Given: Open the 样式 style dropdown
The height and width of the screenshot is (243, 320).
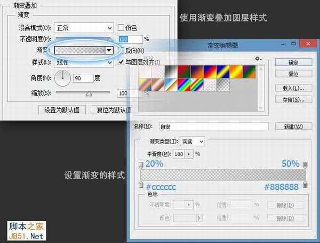Looking at the screenshot, I should 85,62.
